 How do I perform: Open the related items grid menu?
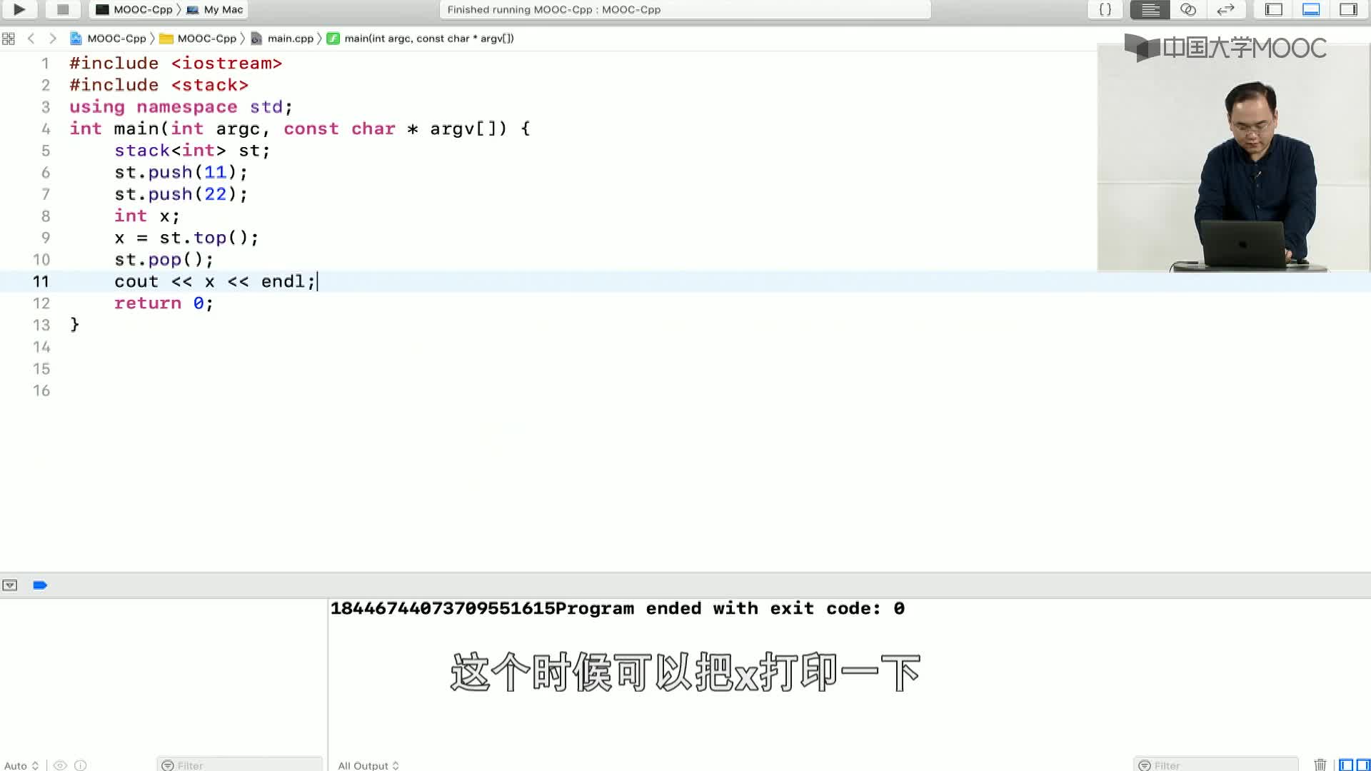click(x=9, y=39)
